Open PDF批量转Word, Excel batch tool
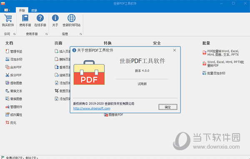This screenshot has height=159, width=250. [x=221, y=53]
